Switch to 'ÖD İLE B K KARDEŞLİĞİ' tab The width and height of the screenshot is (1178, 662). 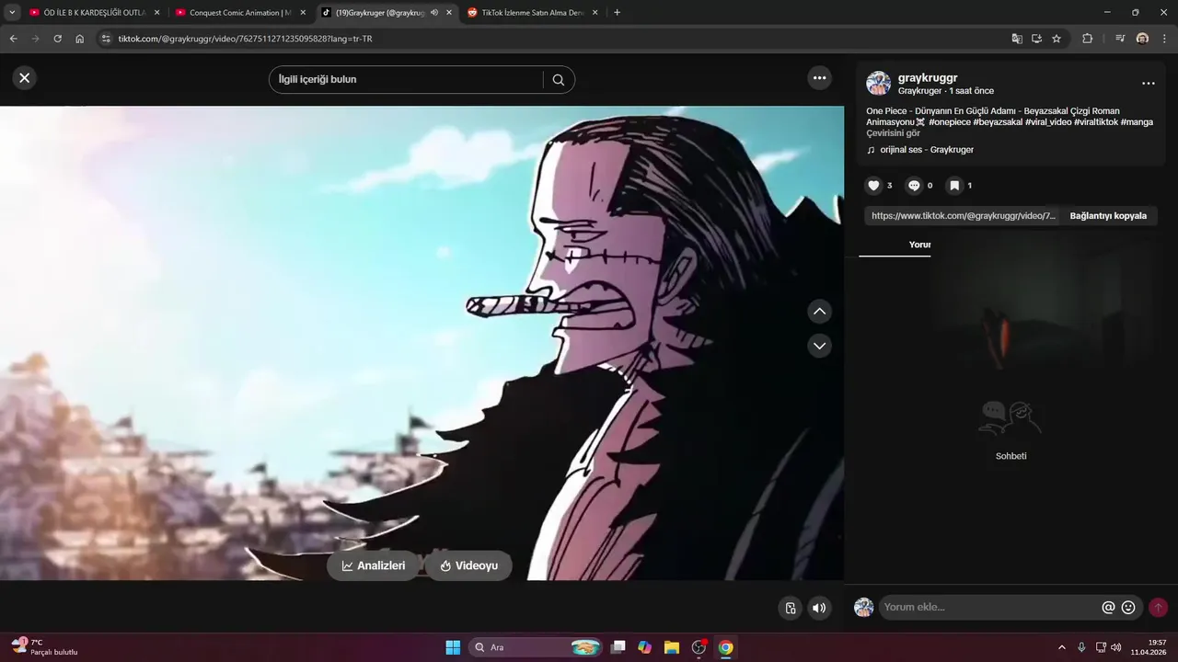(94, 13)
